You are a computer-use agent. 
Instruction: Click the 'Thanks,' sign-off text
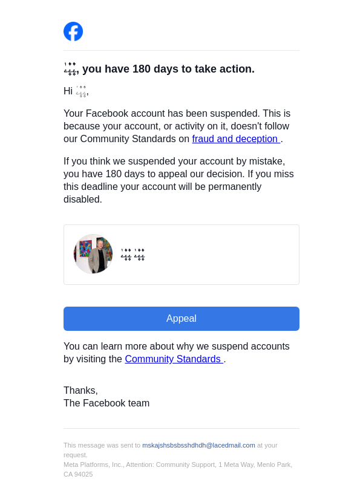[80, 391]
